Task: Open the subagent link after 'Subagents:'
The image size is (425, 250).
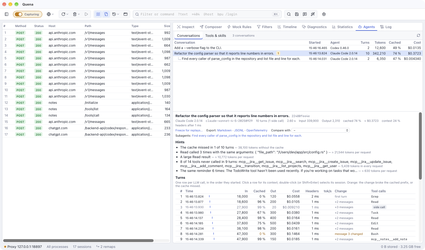Action: point(247,136)
